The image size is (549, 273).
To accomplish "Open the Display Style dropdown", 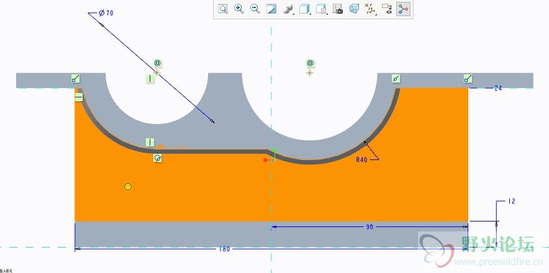I will tap(289, 9).
